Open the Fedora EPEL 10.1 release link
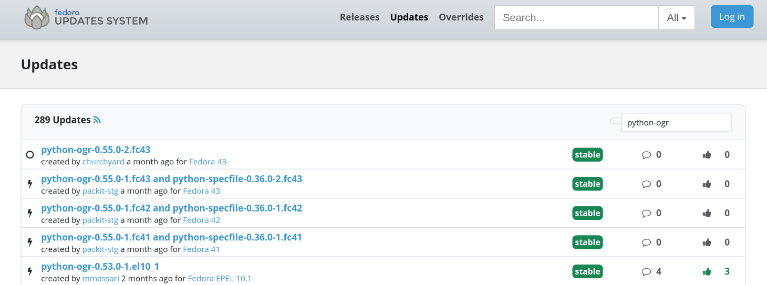 click(x=220, y=279)
